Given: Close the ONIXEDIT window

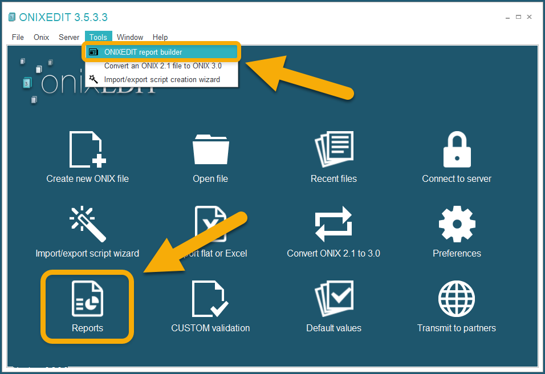Looking at the screenshot, I should [530, 17].
